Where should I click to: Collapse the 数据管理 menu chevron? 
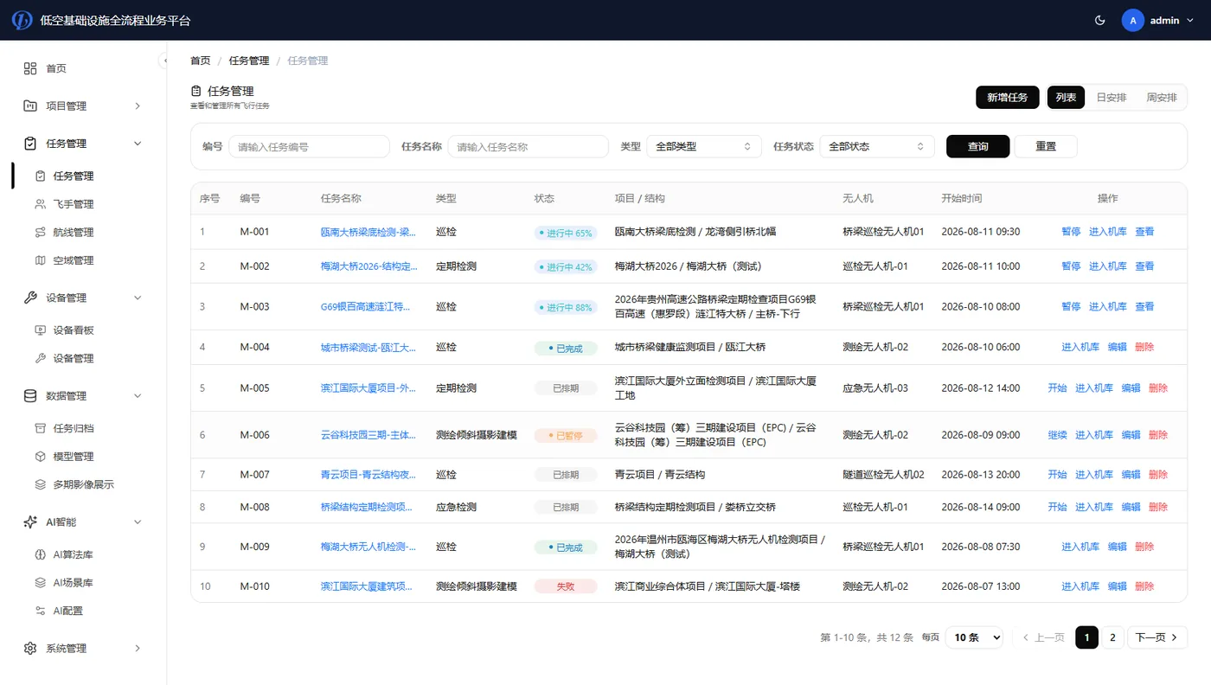138,395
